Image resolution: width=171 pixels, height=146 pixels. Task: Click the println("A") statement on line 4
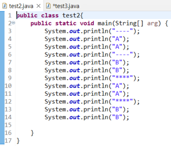(x=87, y=39)
